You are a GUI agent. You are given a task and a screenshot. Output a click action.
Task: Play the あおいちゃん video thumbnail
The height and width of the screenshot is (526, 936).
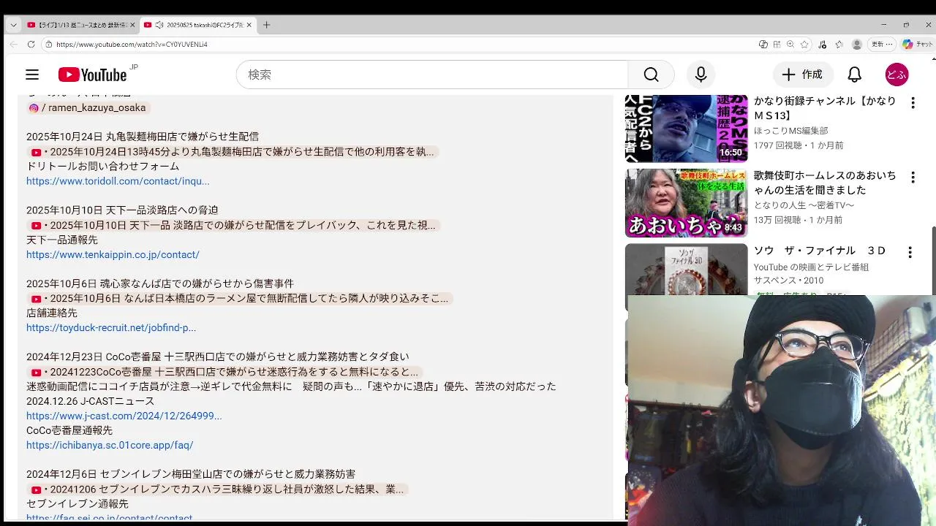[x=686, y=203]
